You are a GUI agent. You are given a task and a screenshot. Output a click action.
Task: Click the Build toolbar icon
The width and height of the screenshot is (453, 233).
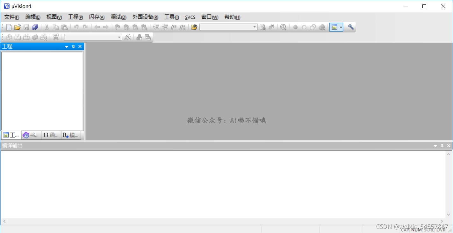point(18,37)
